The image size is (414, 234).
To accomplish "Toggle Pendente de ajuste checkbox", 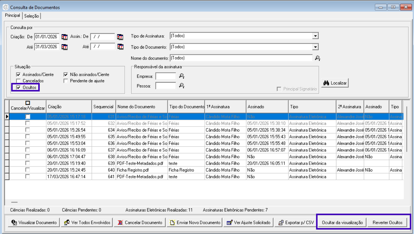I will 66,81.
